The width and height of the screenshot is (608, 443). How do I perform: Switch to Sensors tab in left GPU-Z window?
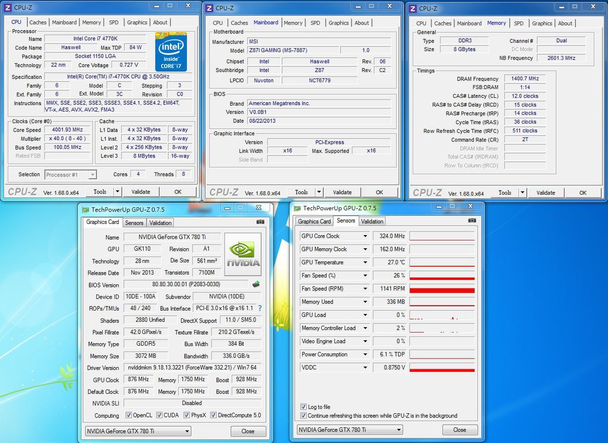tap(134, 223)
